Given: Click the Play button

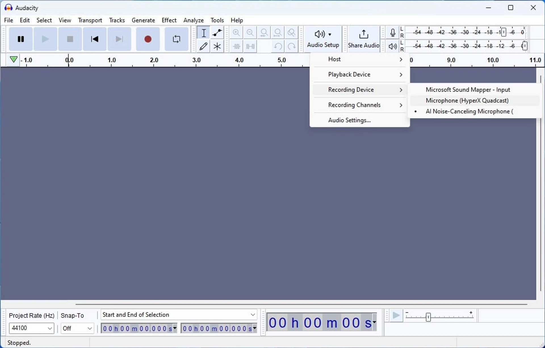Looking at the screenshot, I should [45, 39].
